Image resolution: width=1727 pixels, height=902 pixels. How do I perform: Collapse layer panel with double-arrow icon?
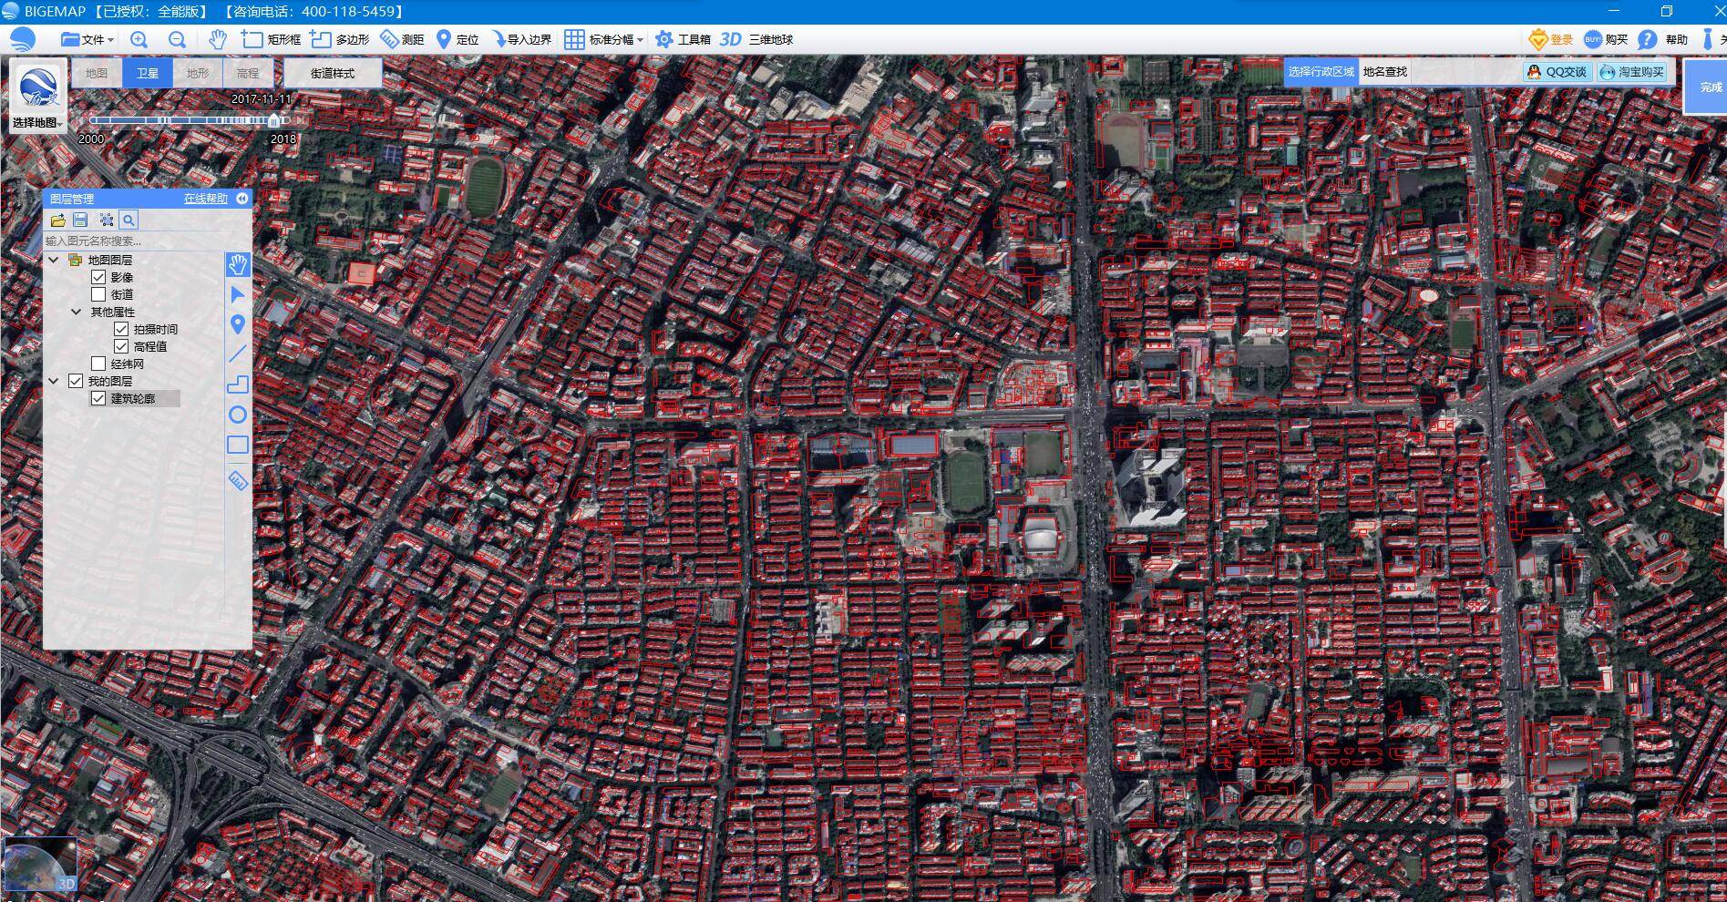tap(242, 199)
